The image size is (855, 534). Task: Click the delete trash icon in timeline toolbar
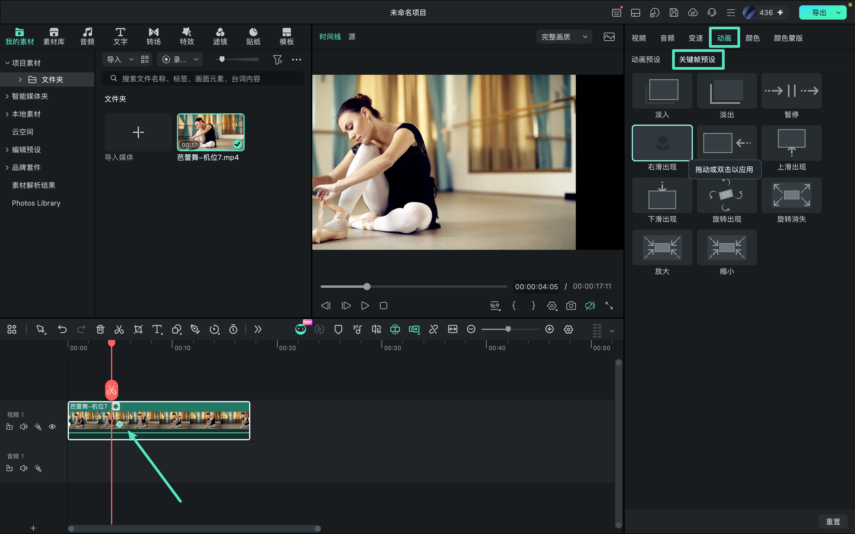pos(100,330)
